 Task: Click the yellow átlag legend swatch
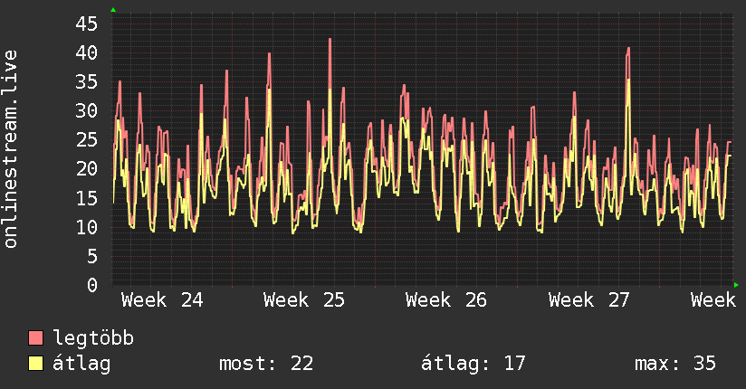tap(35, 363)
